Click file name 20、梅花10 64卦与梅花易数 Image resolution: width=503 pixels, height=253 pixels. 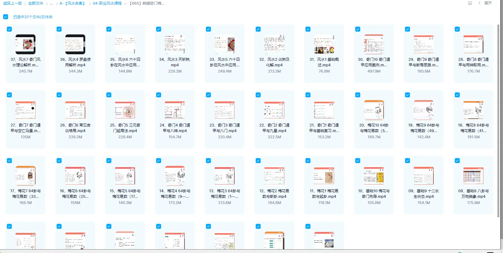(x=374, y=128)
